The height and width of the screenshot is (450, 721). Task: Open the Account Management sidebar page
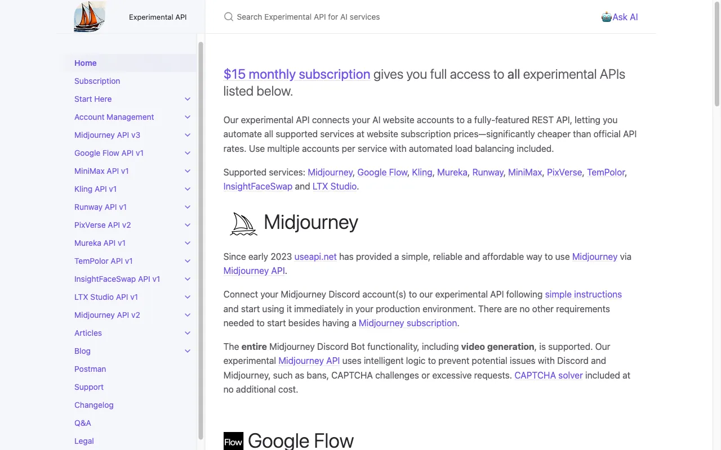click(114, 117)
